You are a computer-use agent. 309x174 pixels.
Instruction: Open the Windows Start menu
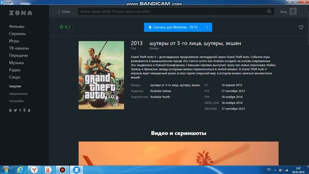6,170
